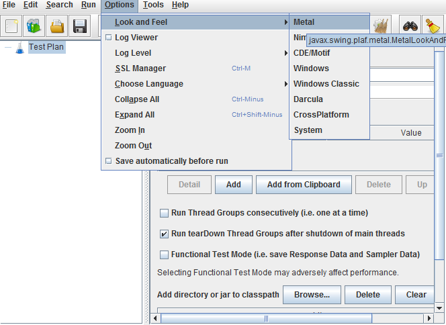Click the binoculars Search icon
The width and height of the screenshot is (446, 325).
411,27
